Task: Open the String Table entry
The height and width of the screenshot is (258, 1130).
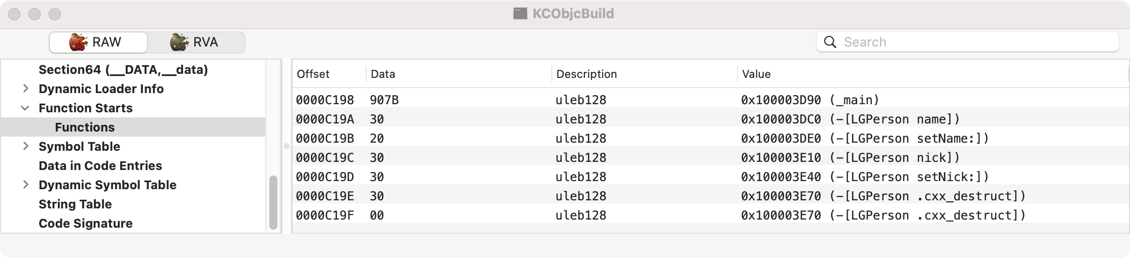Action: click(x=75, y=204)
